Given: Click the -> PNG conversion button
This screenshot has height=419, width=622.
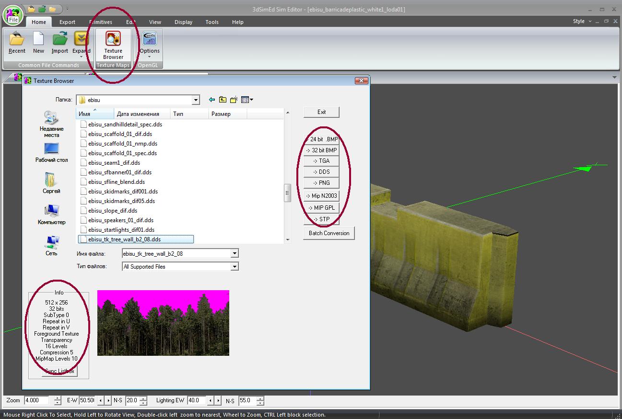Looking at the screenshot, I should pos(321,183).
